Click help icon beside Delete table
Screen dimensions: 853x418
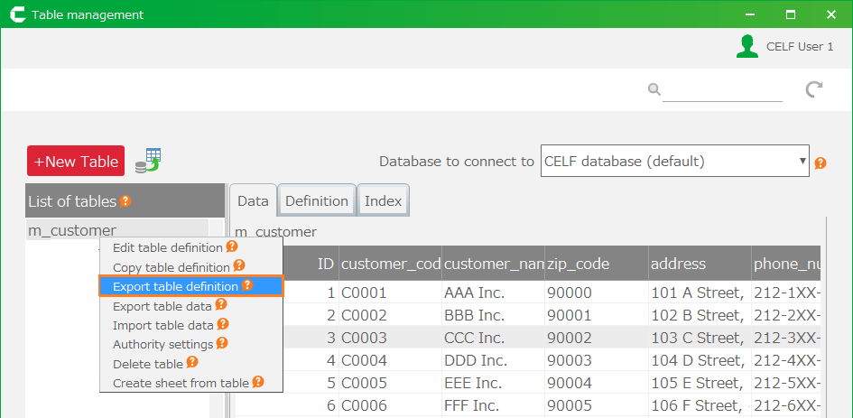(x=192, y=363)
